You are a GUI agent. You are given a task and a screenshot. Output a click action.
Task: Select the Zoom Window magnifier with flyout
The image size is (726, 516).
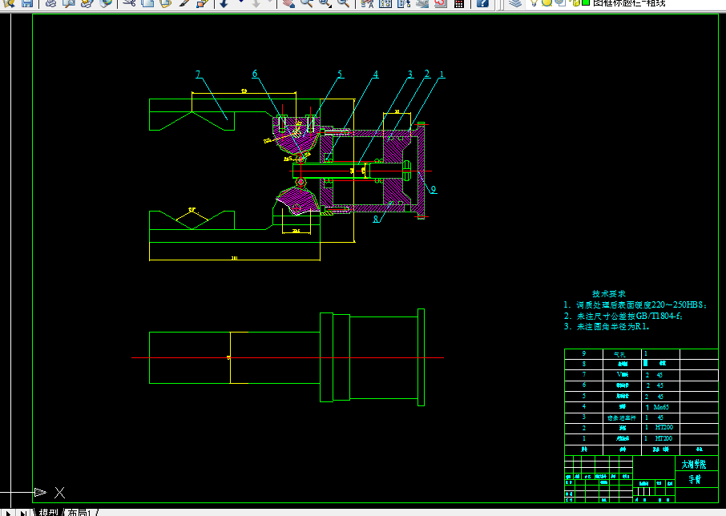click(x=325, y=3)
